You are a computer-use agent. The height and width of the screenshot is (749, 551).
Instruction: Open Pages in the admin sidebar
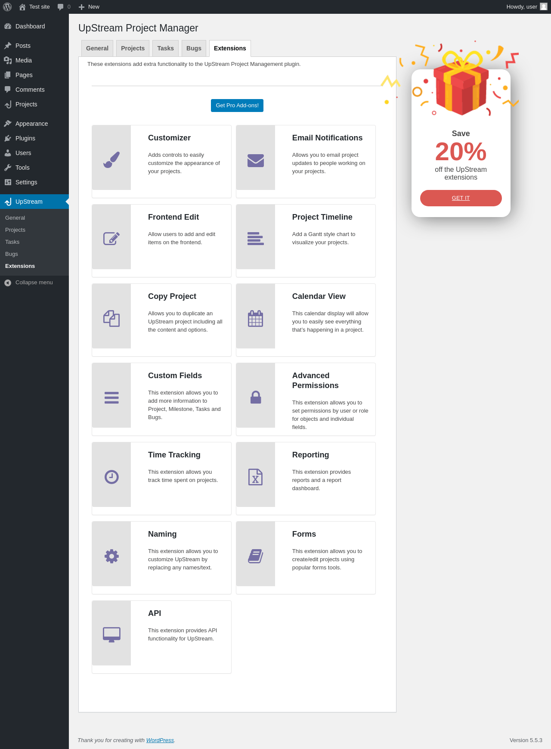click(34, 75)
